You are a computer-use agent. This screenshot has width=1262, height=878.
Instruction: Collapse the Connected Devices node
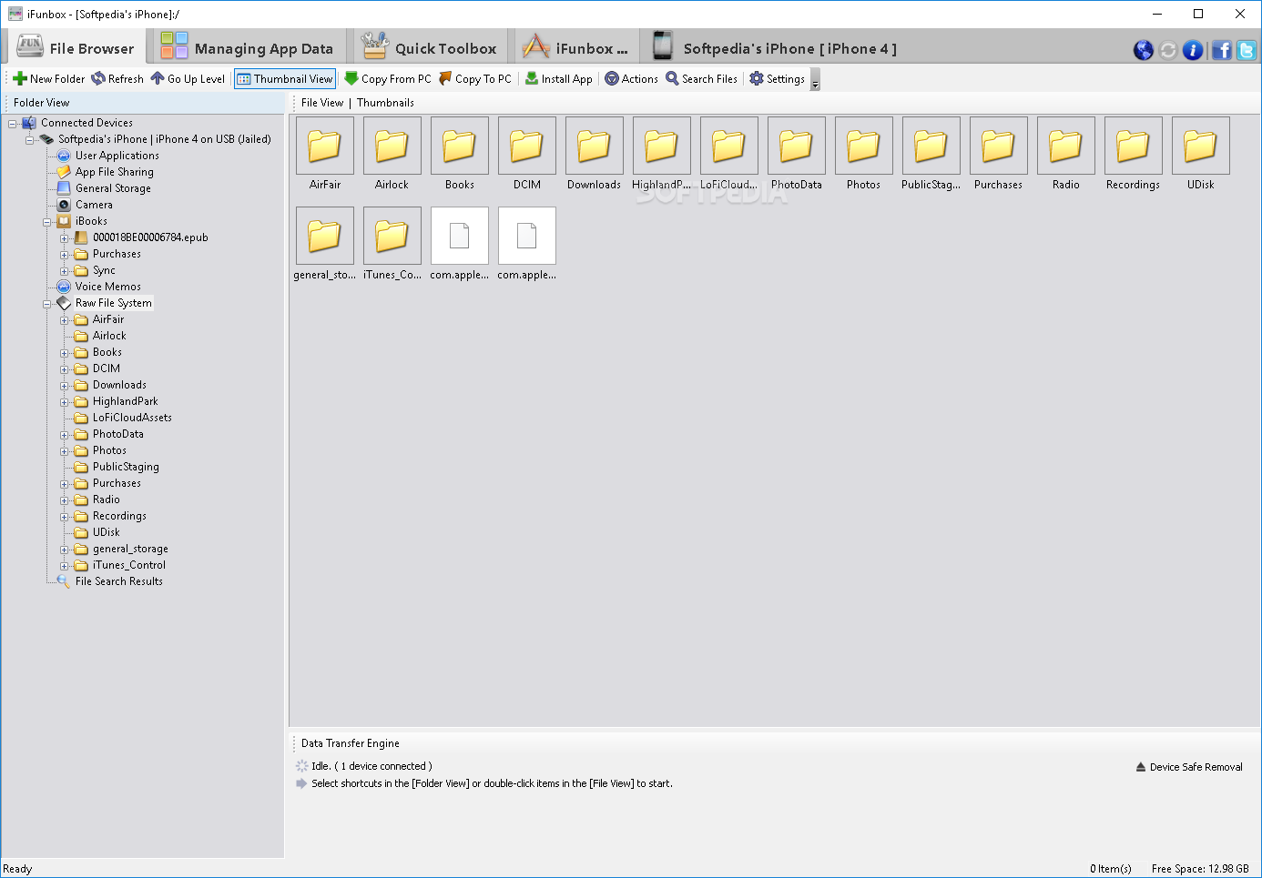[13, 124]
